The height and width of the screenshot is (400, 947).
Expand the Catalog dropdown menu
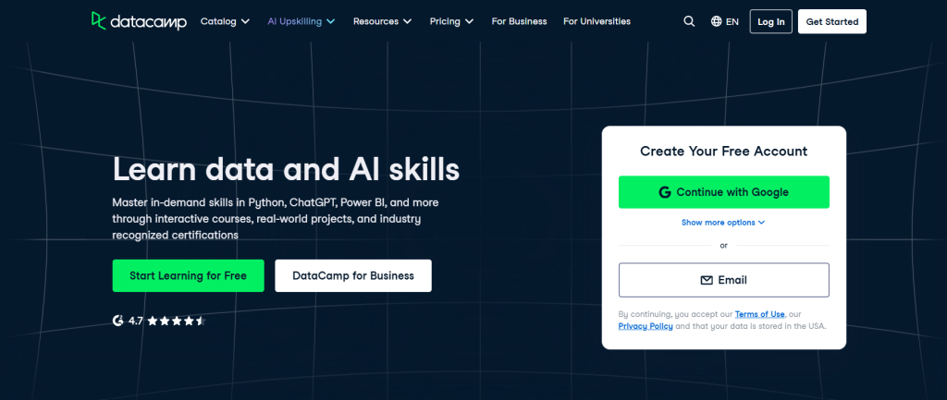coord(225,21)
